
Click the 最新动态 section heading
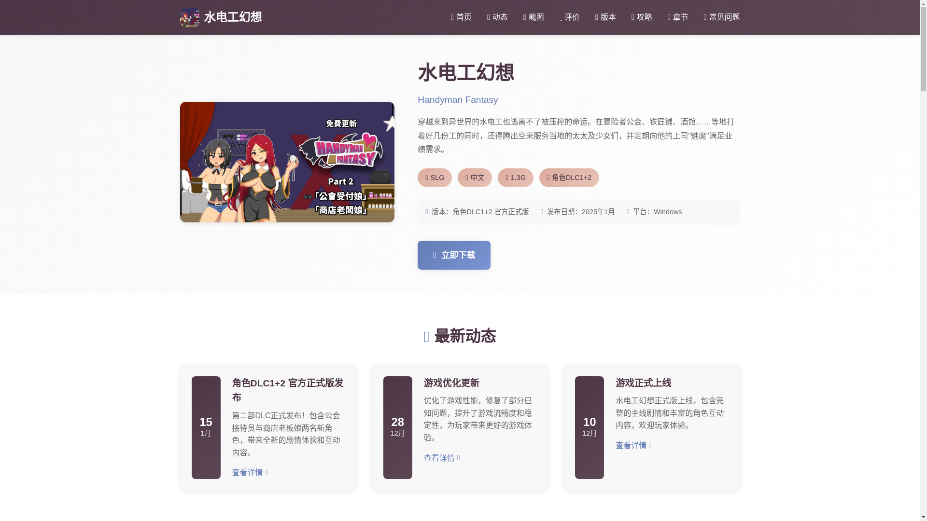(x=460, y=336)
